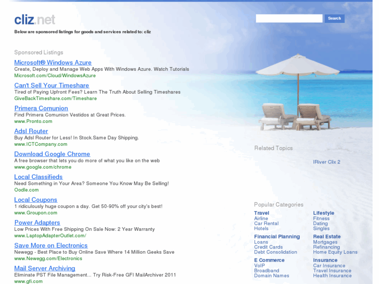Viewport: 379px width, 284px height.
Task: Click the blue Search button
Action: click(x=335, y=18)
